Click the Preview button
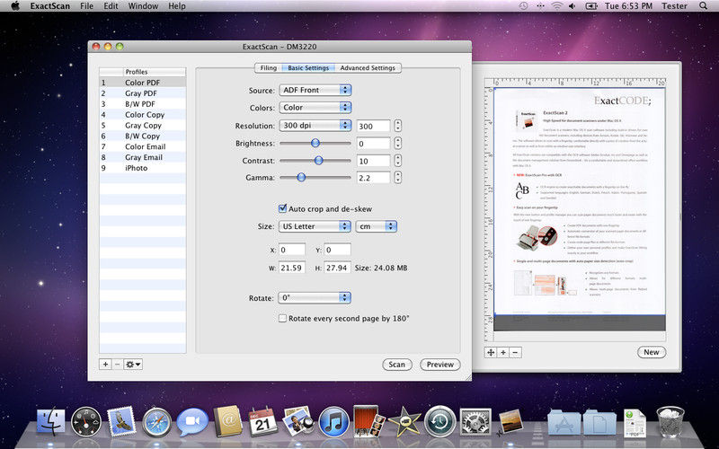719x449 pixels. 440,365
